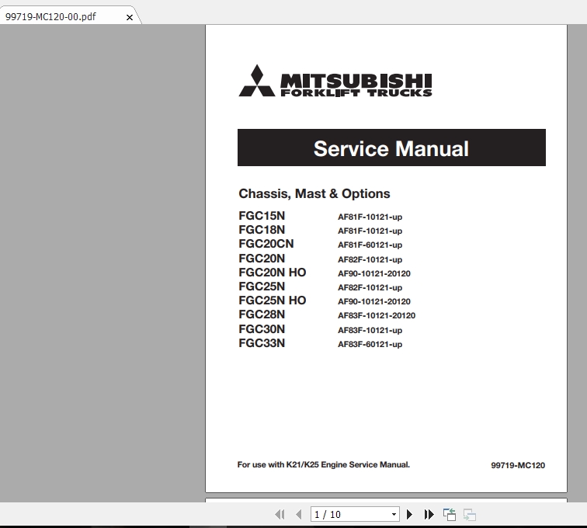The image size is (587, 528).
Task: Click document number 99719-MC120 on the page
Action: coord(518,465)
